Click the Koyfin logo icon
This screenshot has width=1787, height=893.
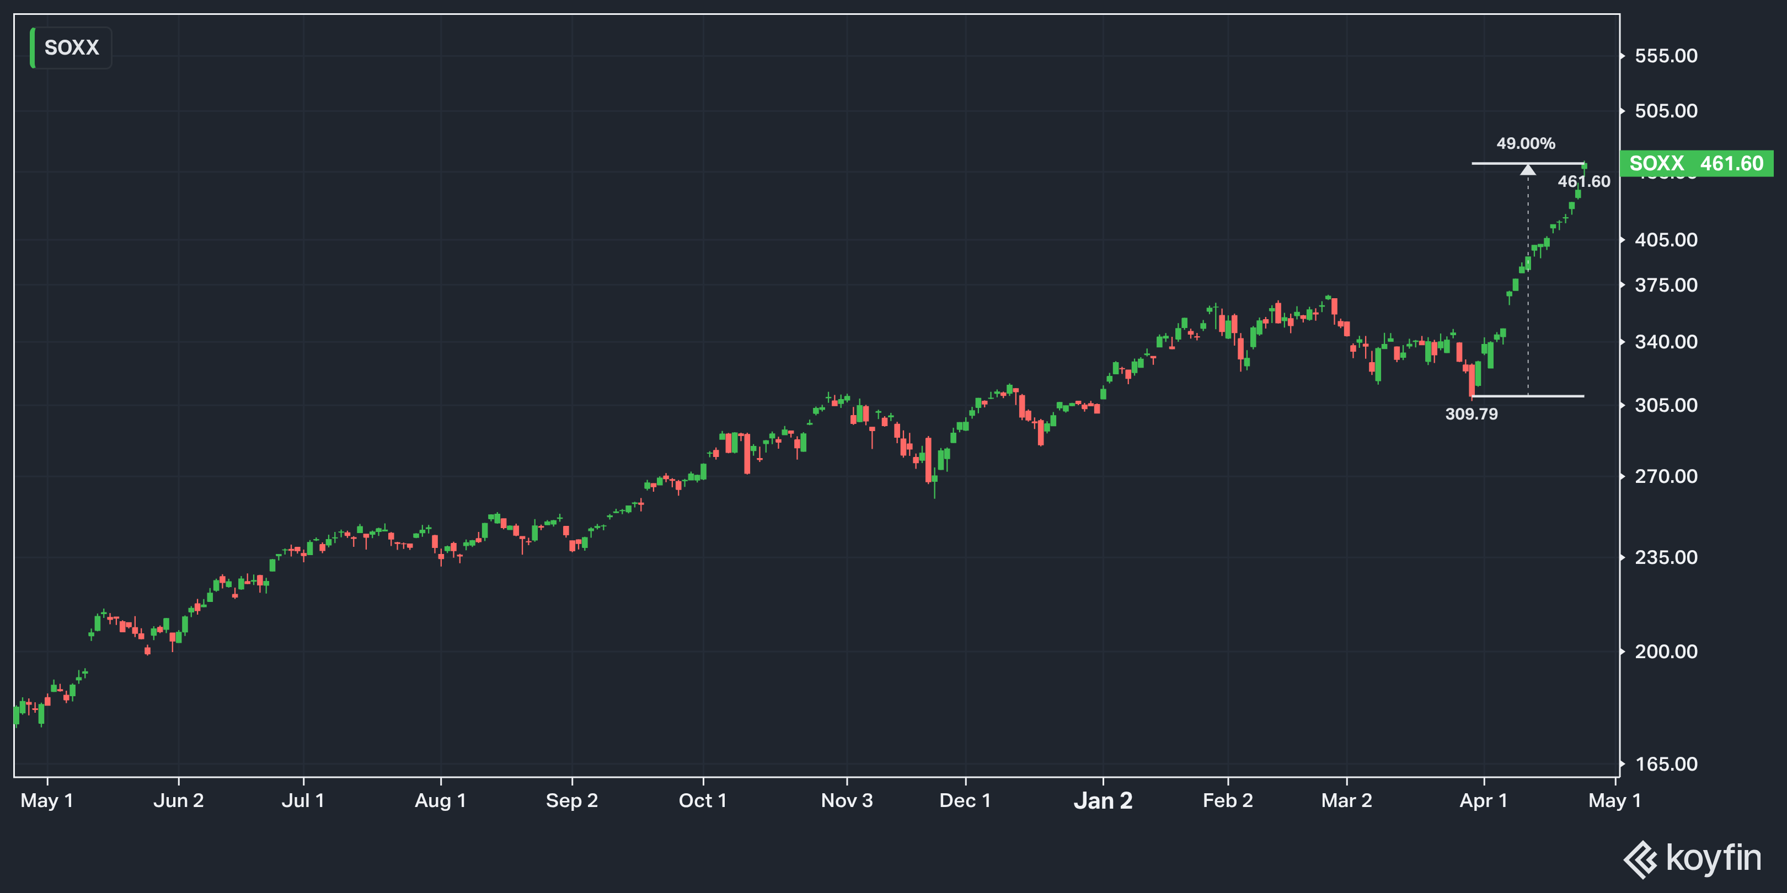click(1640, 859)
